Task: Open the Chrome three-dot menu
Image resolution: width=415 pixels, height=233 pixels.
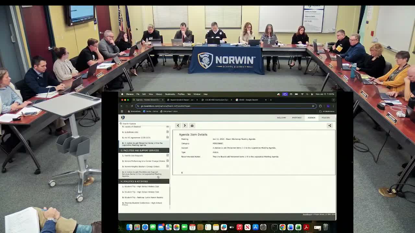Action: point(333,106)
